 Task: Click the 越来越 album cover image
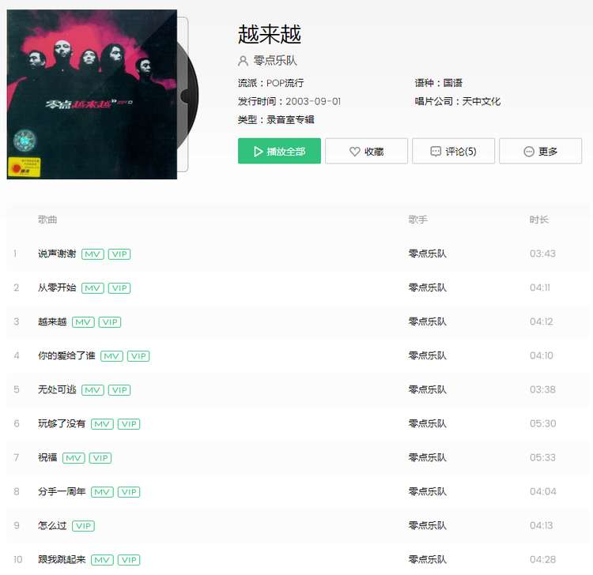[x=92, y=95]
